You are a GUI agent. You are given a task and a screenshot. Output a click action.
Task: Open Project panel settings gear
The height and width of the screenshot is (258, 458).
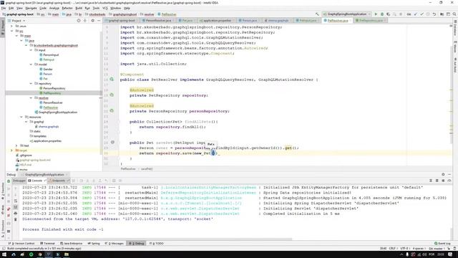92,21
